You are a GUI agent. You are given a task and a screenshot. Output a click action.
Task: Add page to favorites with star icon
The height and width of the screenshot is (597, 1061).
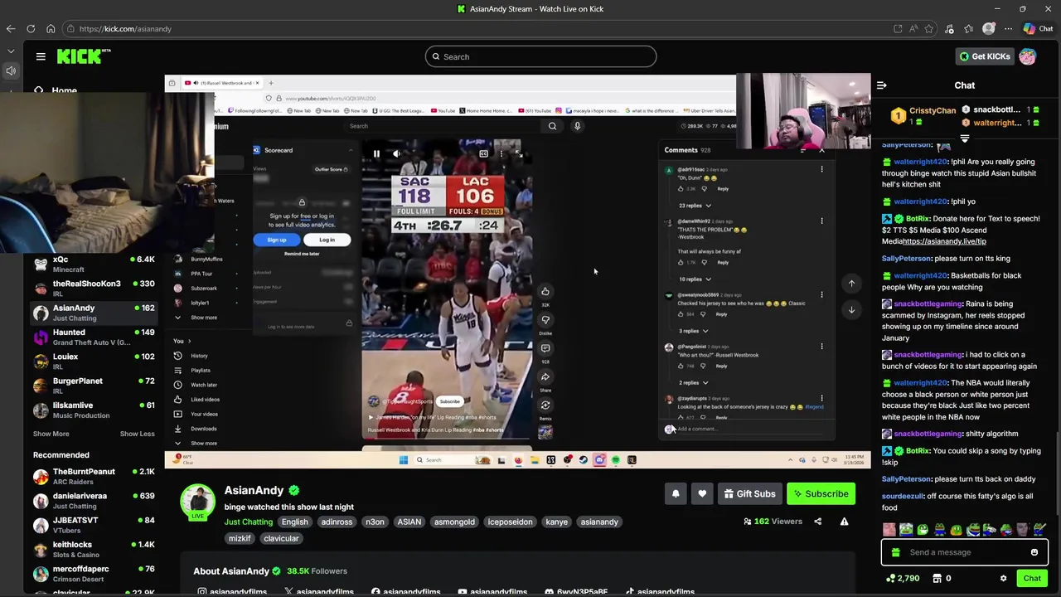pos(929,28)
